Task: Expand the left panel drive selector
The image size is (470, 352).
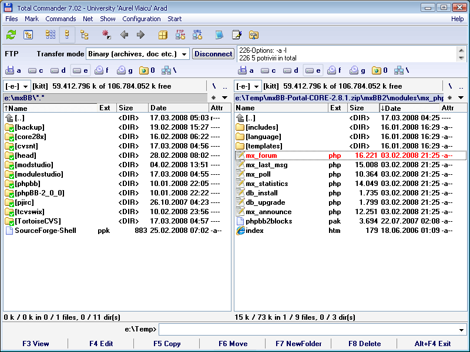Action: pyautogui.click(x=26, y=86)
